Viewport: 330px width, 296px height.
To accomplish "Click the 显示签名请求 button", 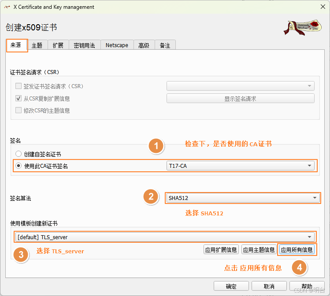I will (x=241, y=99).
